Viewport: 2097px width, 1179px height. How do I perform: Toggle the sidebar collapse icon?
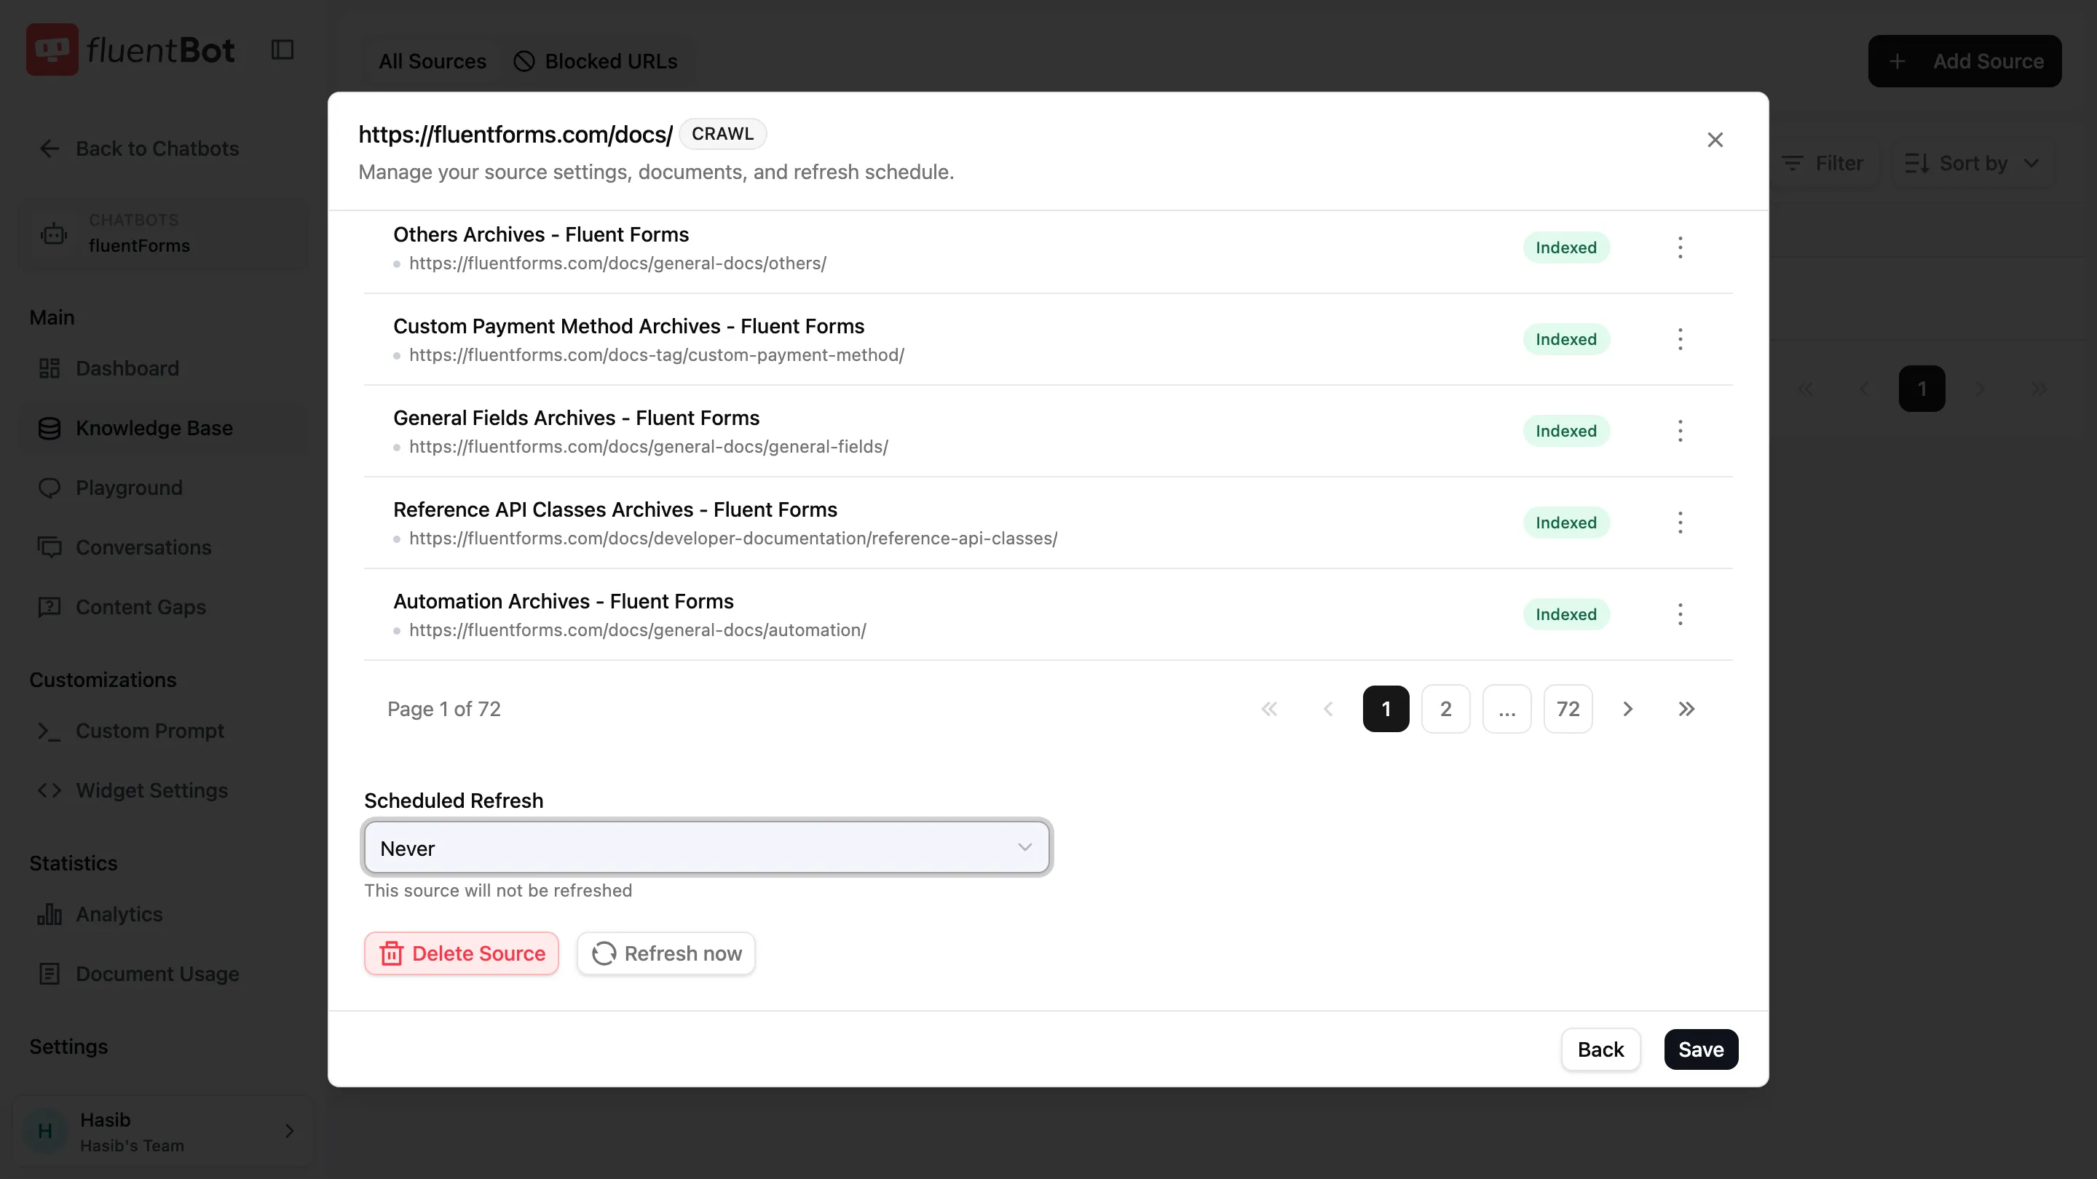pyautogui.click(x=282, y=49)
